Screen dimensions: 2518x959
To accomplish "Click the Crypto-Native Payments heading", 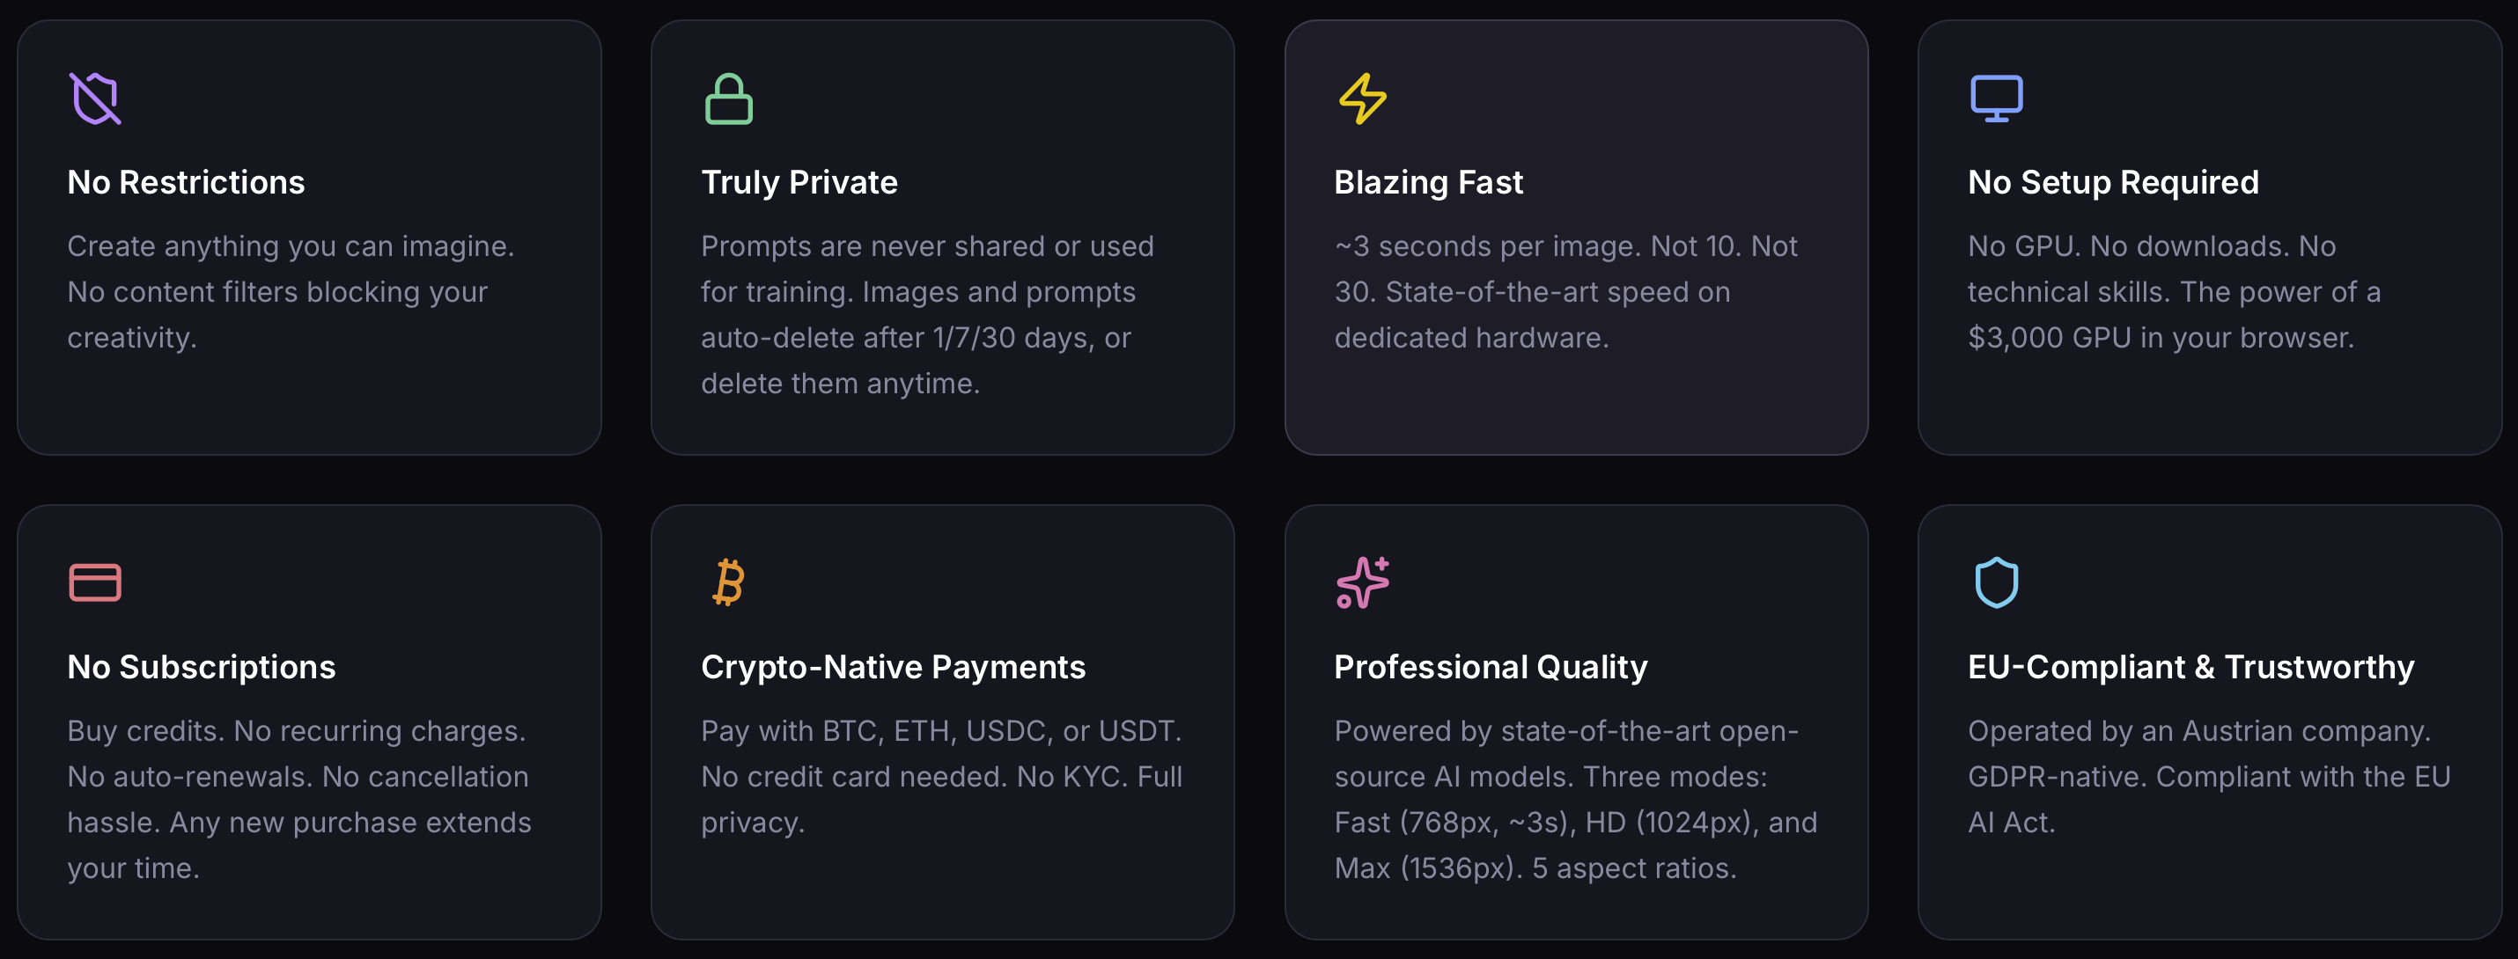I will 893,667.
